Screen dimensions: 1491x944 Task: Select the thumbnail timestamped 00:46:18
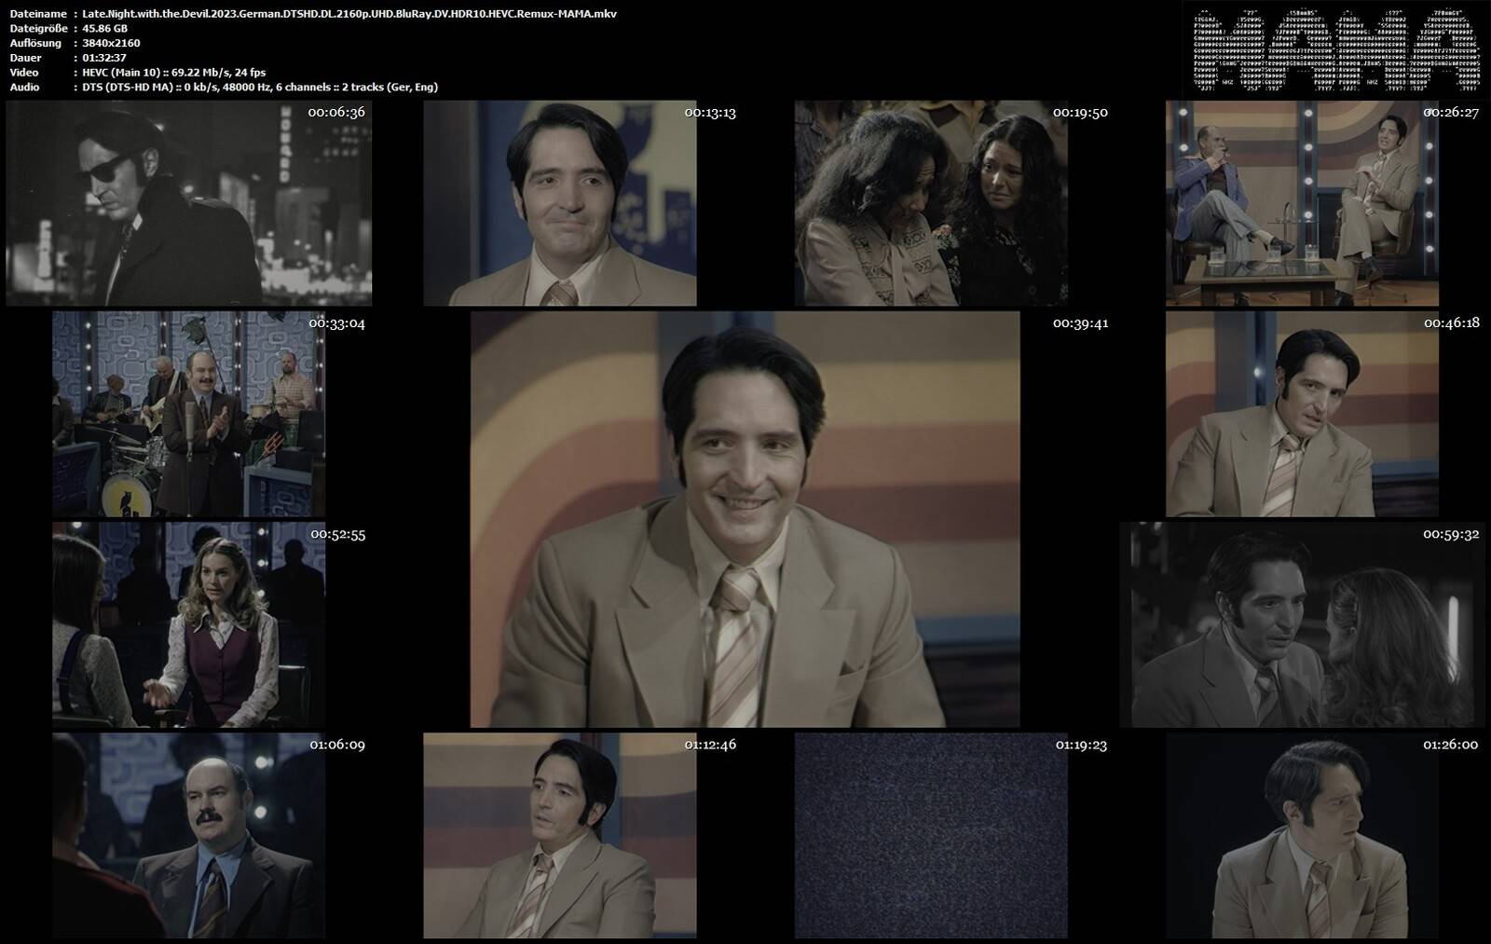coord(1302,414)
